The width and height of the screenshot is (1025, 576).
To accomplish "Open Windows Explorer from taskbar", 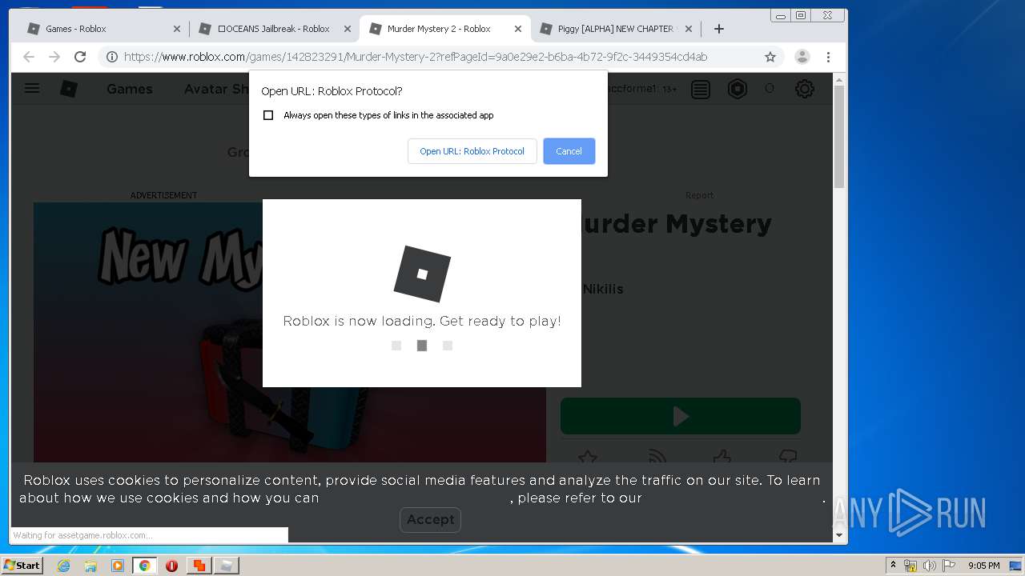I will point(90,566).
